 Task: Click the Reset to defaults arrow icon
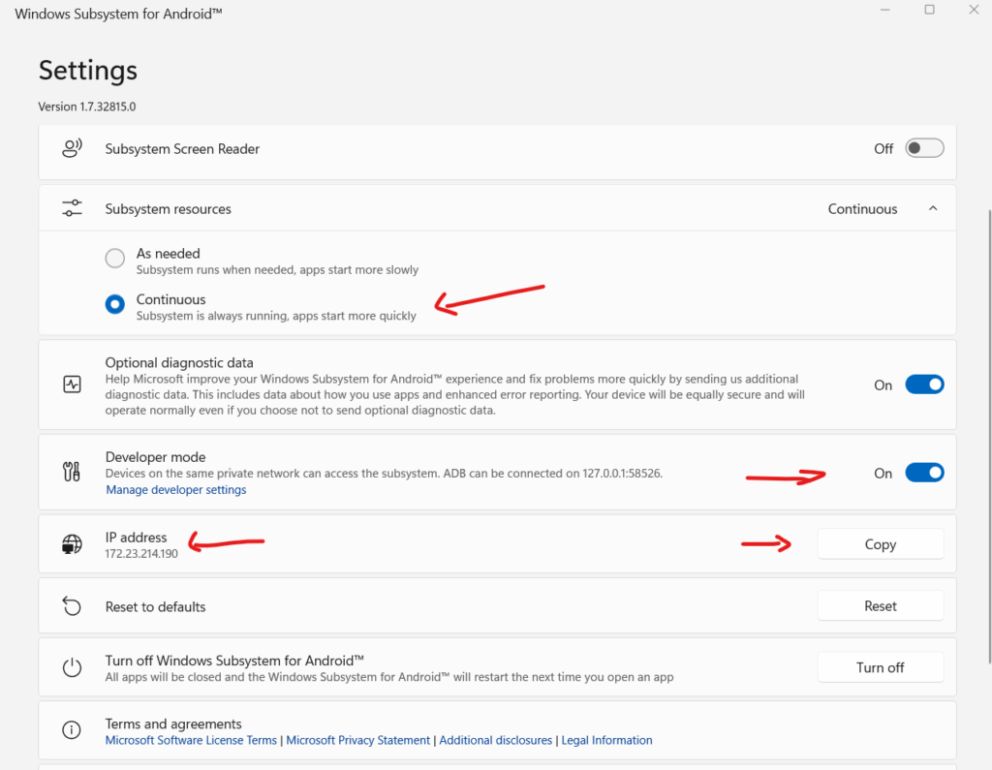point(72,606)
